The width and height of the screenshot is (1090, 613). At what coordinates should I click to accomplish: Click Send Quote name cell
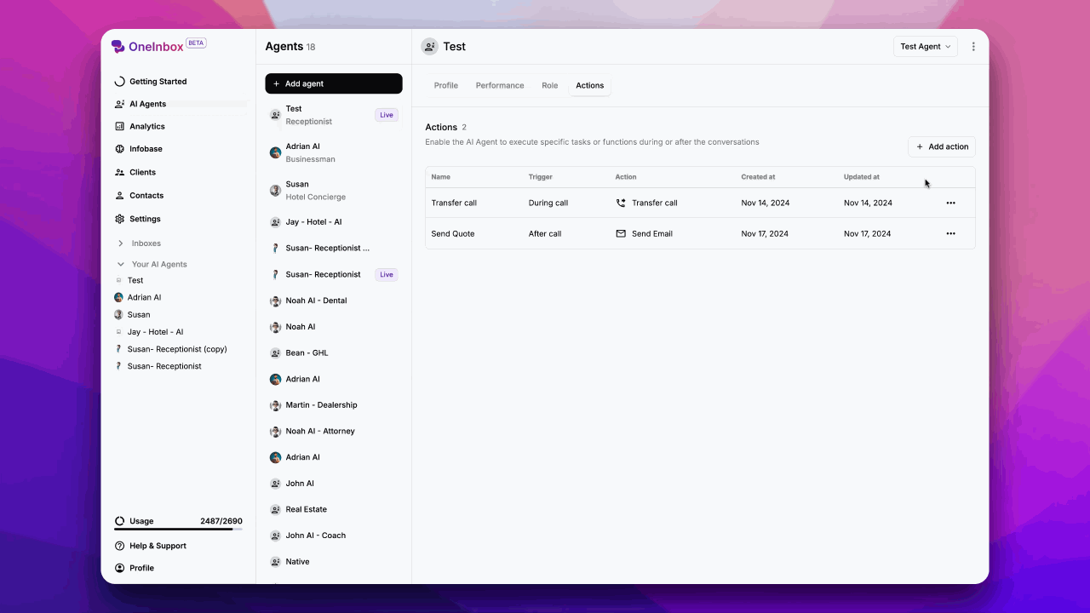[x=453, y=233]
